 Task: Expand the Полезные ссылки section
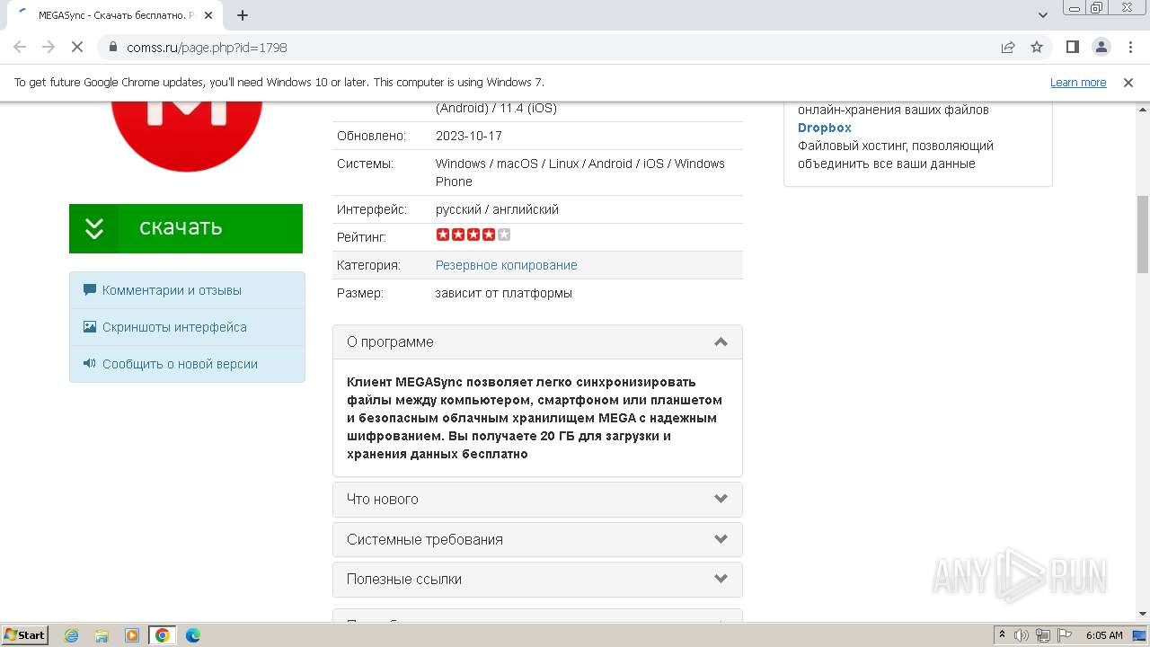pyautogui.click(x=537, y=580)
